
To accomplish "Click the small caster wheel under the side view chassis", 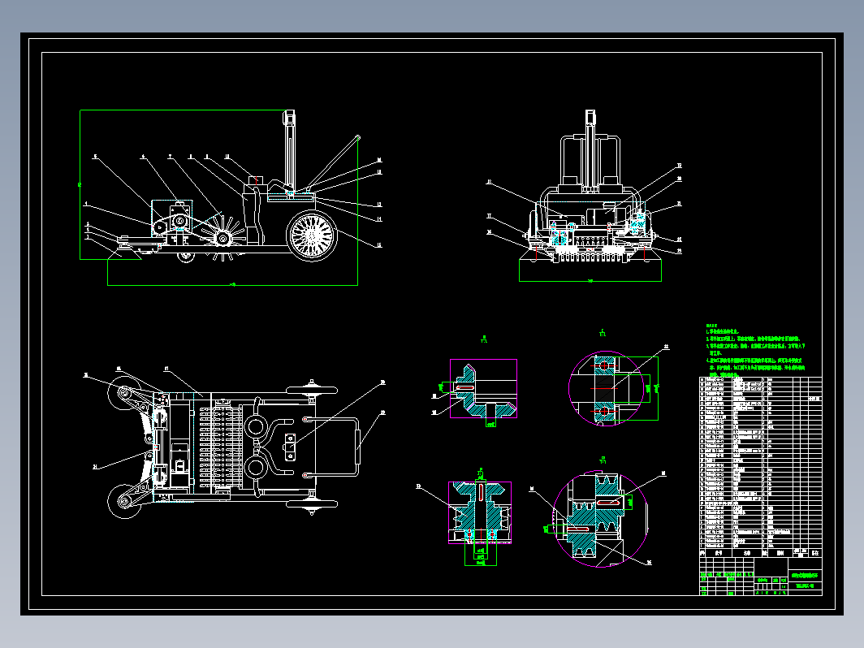I will (x=185, y=257).
